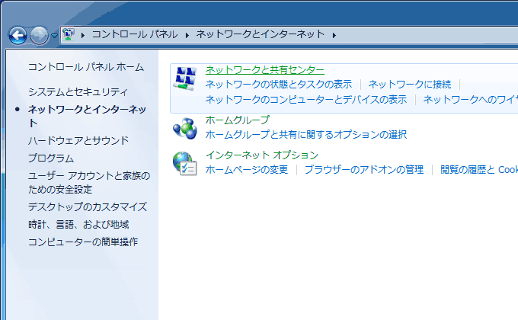Open コントロール パネル ホーム in sidebar
Image resolution: width=518 pixels, height=320 pixels.
click(x=86, y=67)
